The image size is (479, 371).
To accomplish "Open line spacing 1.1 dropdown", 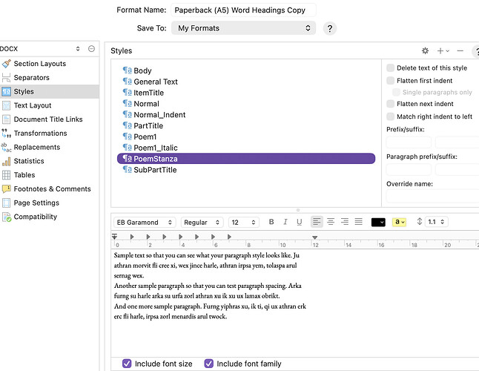I will (436, 222).
